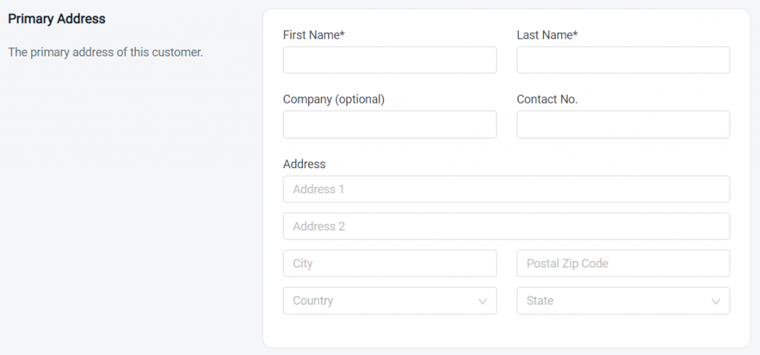Click the Postal Zip Code field
Screen dimensions: 760x355
pos(623,263)
